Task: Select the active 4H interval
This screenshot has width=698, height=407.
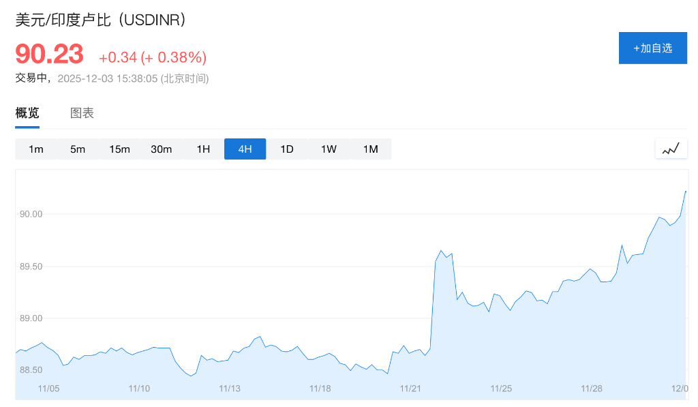Action: pyautogui.click(x=245, y=149)
